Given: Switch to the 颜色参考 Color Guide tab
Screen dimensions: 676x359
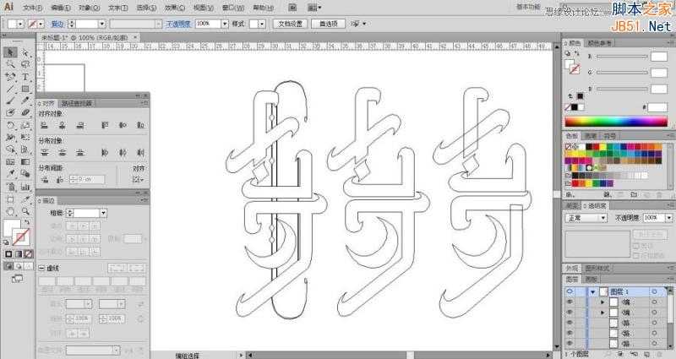Looking at the screenshot, I should 599,43.
